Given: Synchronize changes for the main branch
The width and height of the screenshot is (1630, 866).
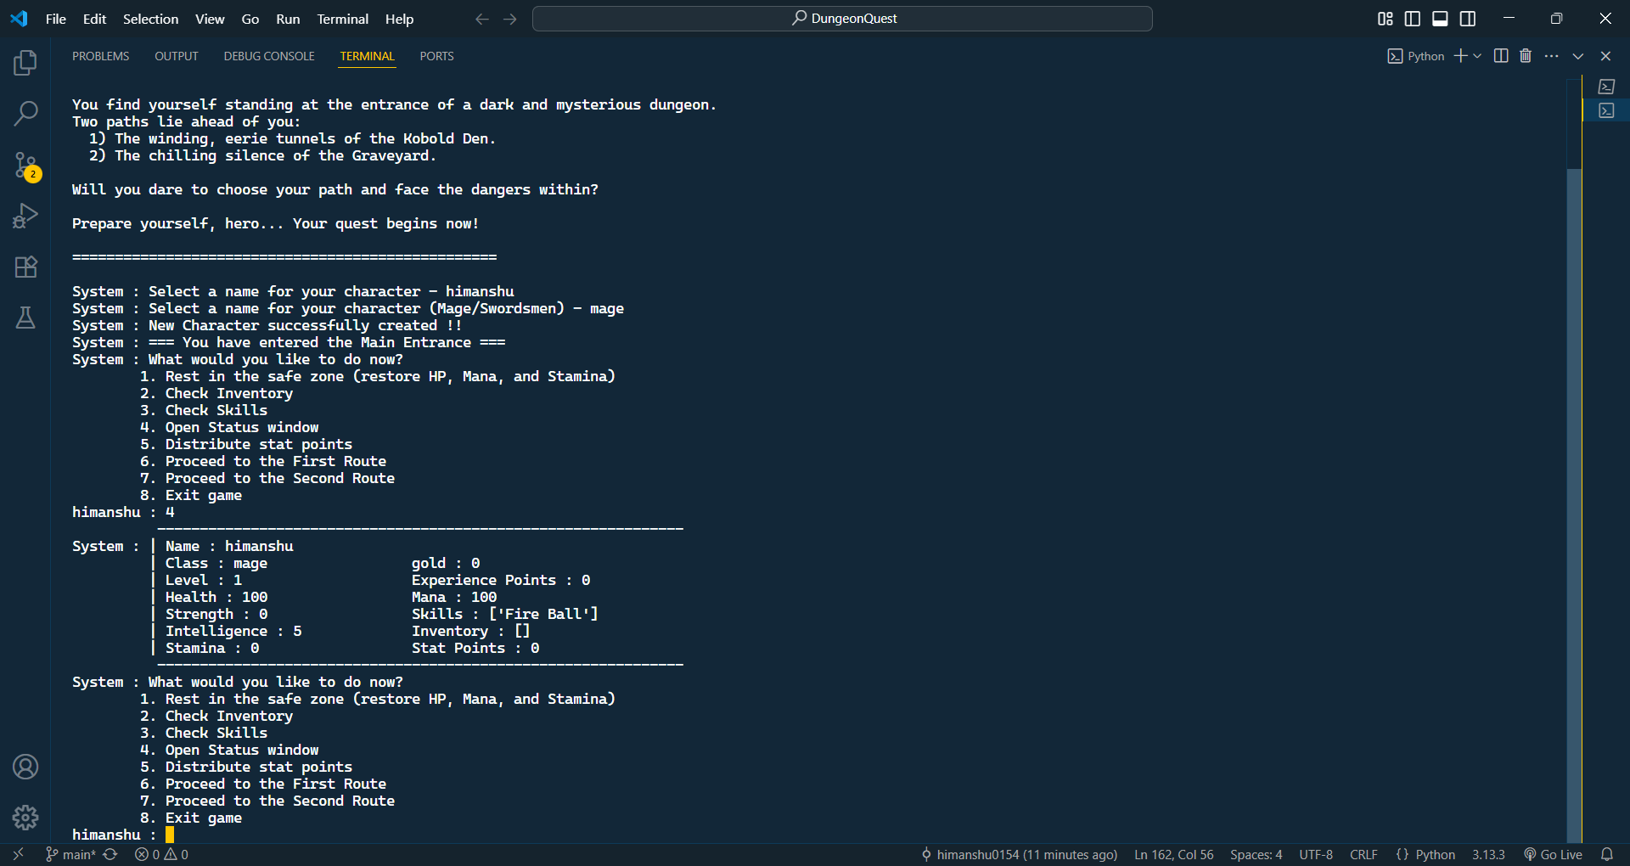Looking at the screenshot, I should click(x=110, y=854).
